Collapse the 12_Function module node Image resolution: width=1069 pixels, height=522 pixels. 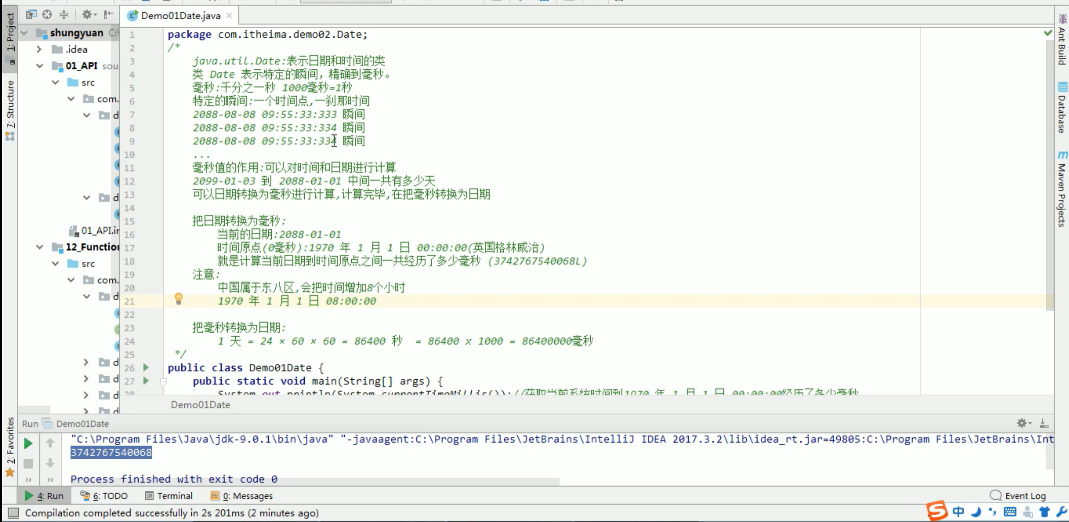tap(40, 247)
